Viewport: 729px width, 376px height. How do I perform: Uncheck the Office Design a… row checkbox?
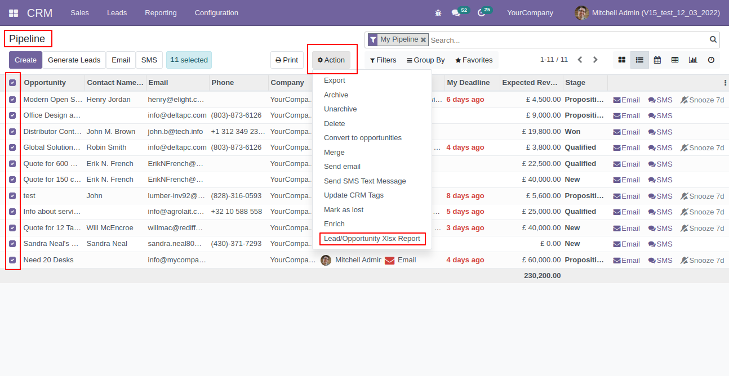pyautogui.click(x=12, y=115)
